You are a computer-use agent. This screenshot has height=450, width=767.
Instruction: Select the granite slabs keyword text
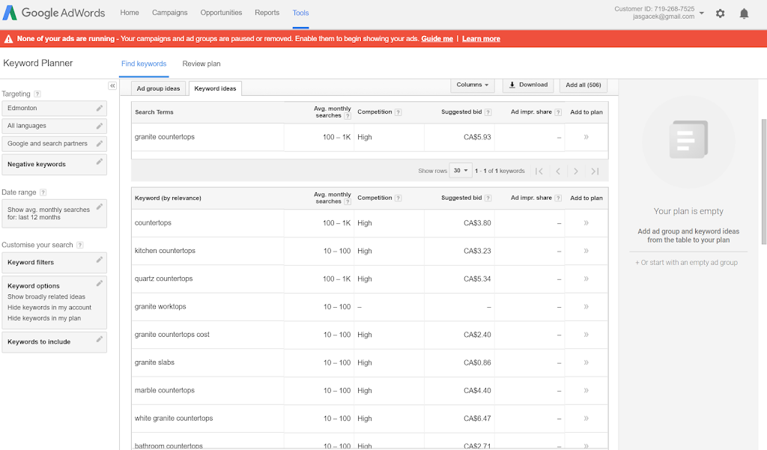154,362
